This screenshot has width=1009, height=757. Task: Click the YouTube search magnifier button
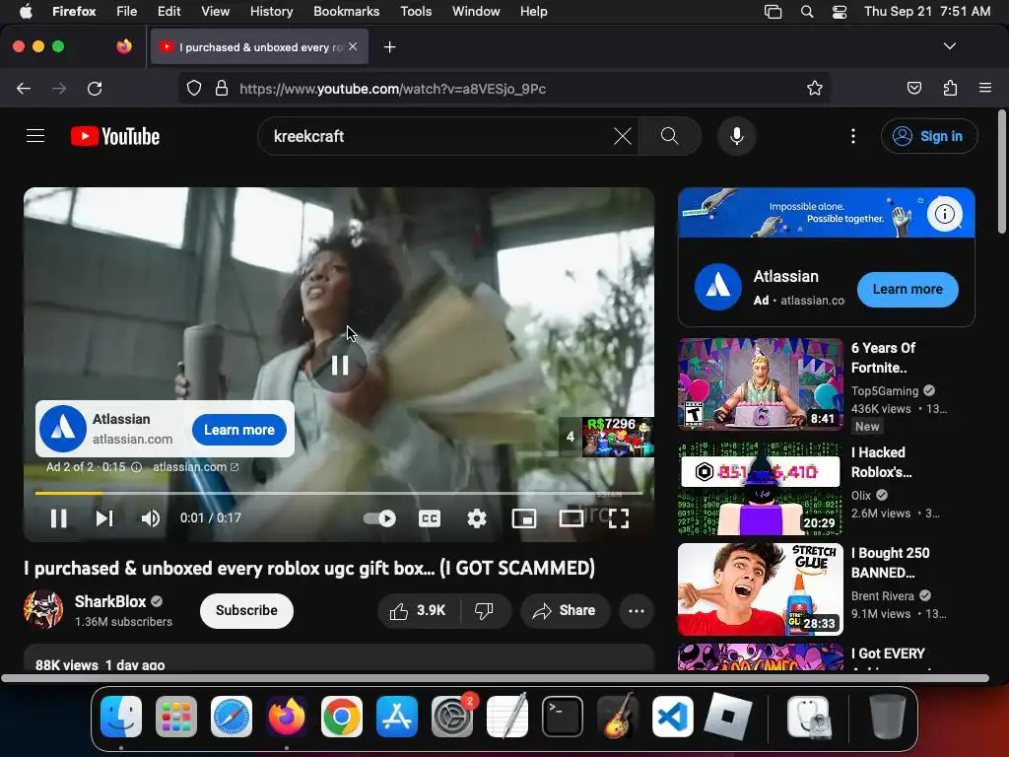coord(670,136)
